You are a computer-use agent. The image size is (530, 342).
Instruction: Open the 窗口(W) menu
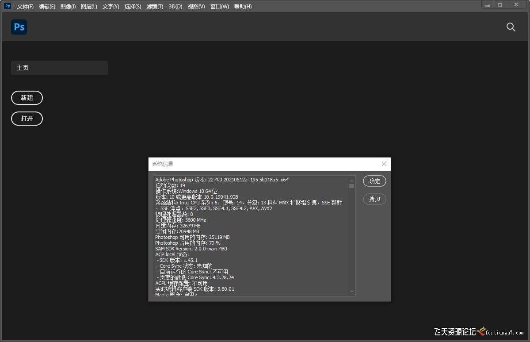coord(220,7)
